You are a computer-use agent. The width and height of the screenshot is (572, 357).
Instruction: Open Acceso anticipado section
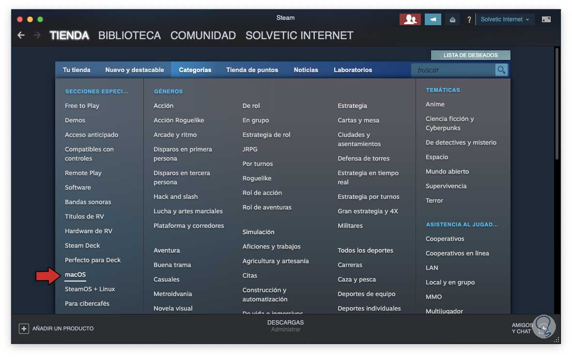[92, 135]
